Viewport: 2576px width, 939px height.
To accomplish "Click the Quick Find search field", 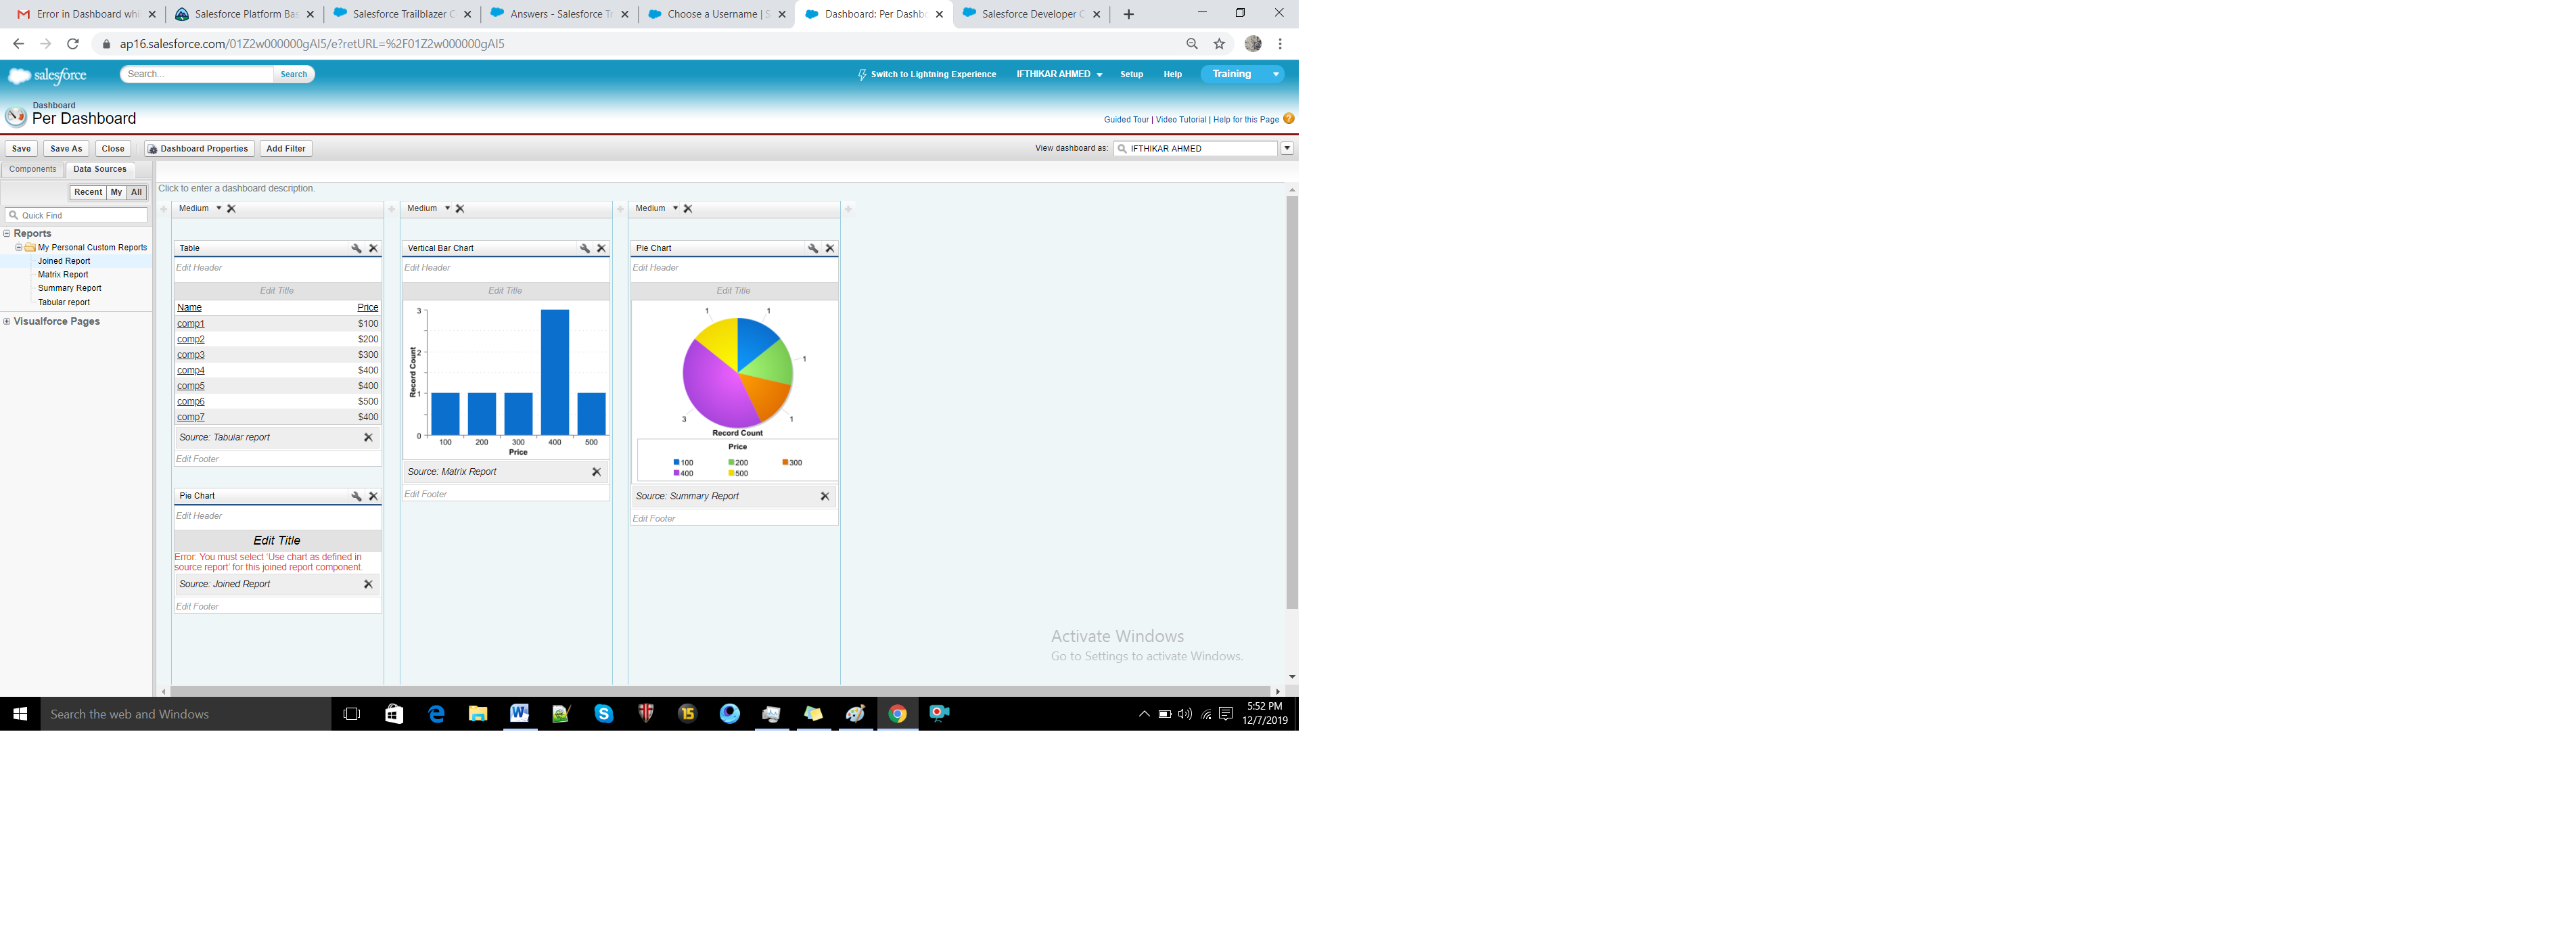I will (80, 215).
